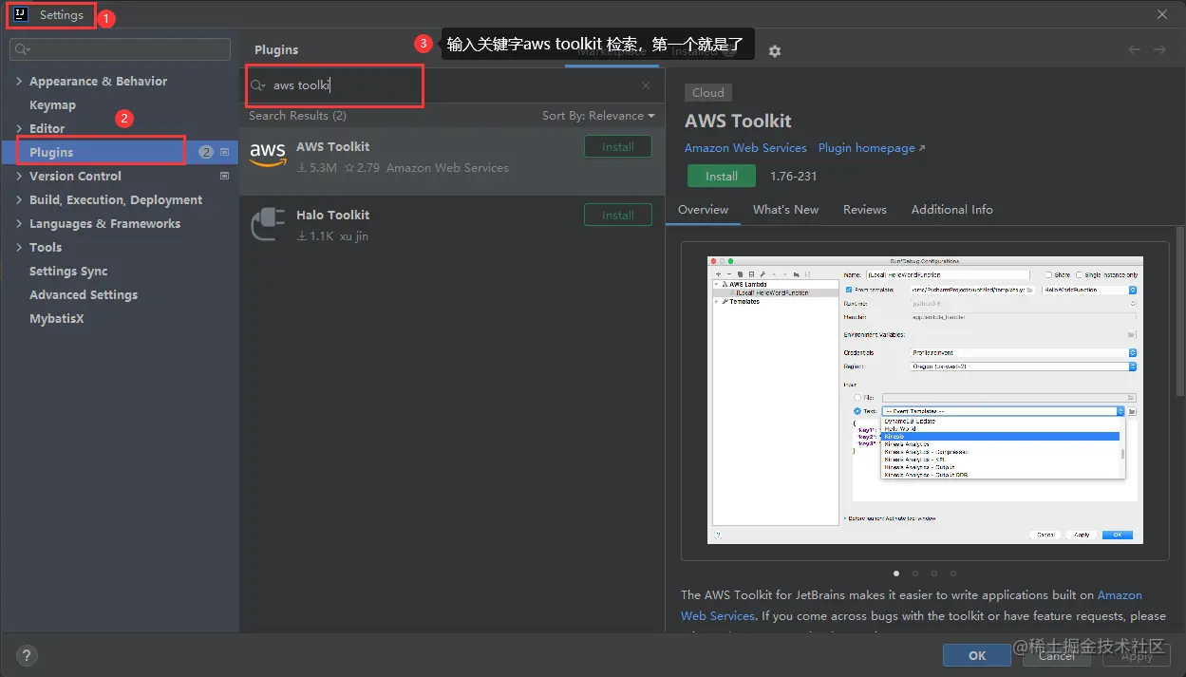Expand the Version Control settings node
The height and width of the screenshot is (677, 1186).
click(19, 176)
